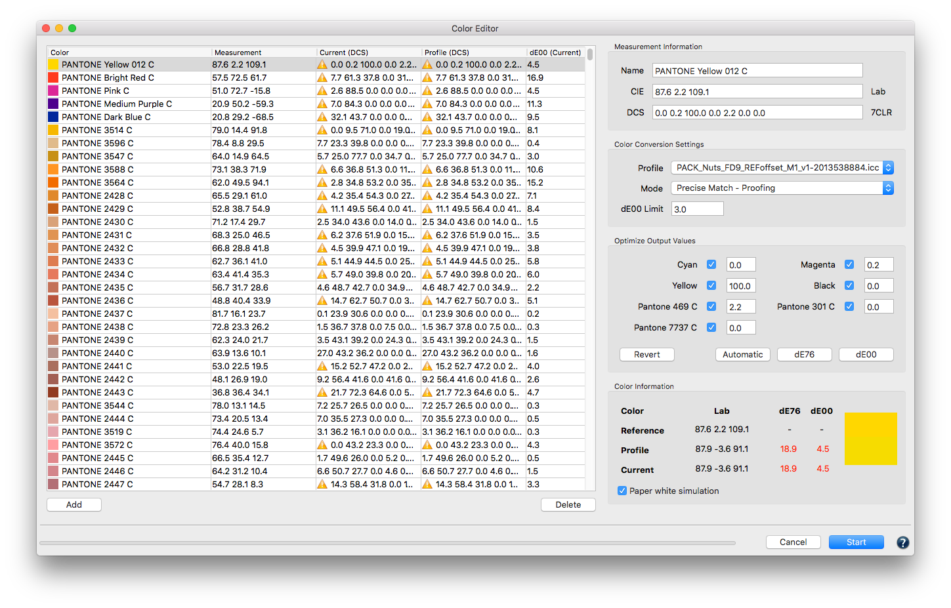Screen dimensions: 951x608
Task: Select the PANTONE 2430 C row
Action: tap(316, 222)
